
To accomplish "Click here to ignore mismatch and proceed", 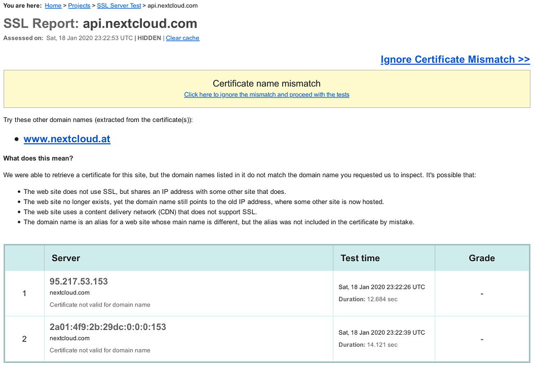I will coord(266,94).
